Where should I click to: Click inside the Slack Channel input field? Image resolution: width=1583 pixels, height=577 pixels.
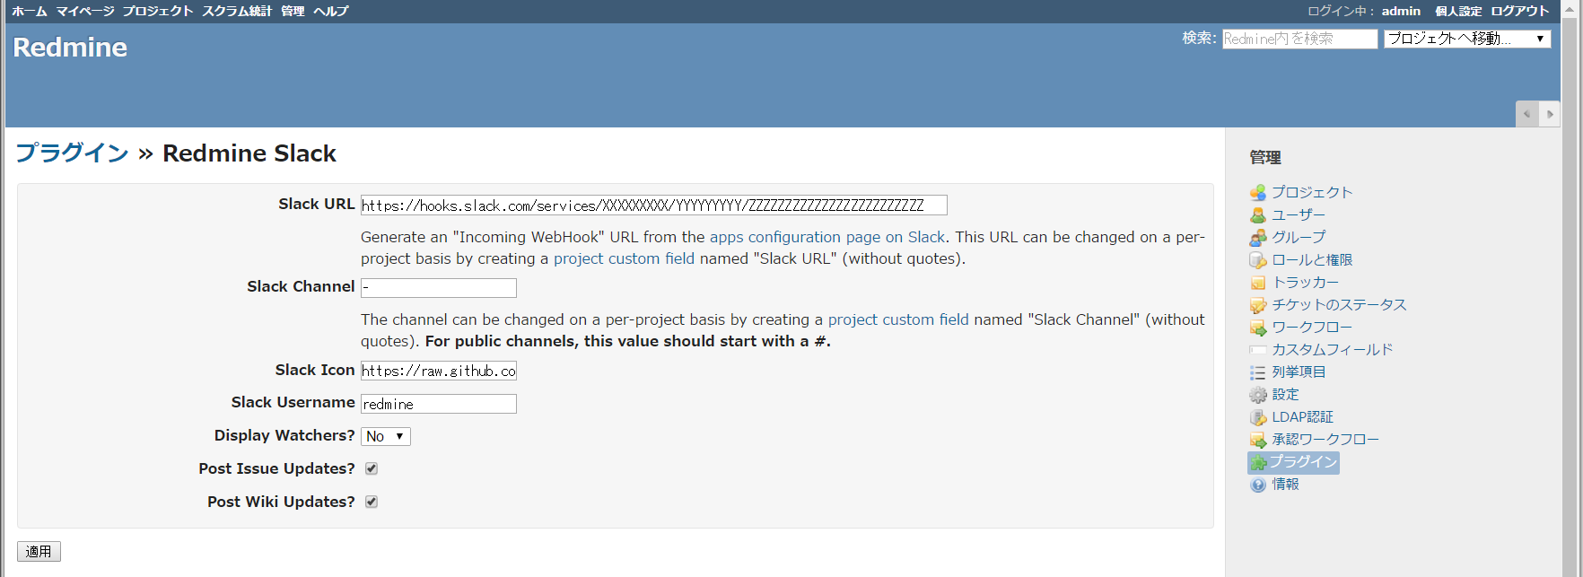(438, 287)
